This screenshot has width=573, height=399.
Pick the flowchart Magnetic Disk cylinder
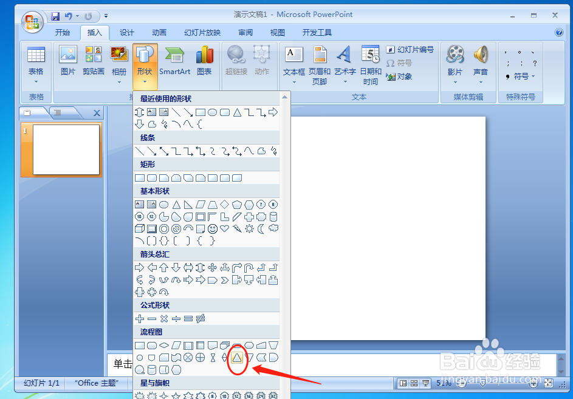[152, 370]
